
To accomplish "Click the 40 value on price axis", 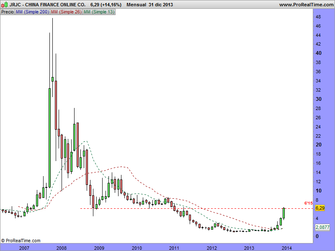I will 318,53.
